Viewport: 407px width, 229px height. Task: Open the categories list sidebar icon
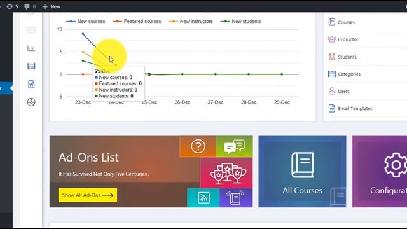31,66
